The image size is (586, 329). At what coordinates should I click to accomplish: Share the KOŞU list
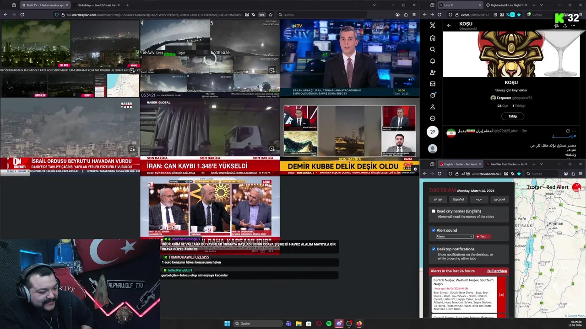pyautogui.click(x=565, y=26)
